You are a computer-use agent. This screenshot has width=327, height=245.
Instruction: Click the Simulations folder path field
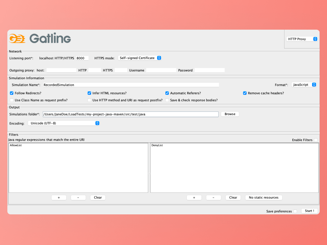(x=131, y=114)
